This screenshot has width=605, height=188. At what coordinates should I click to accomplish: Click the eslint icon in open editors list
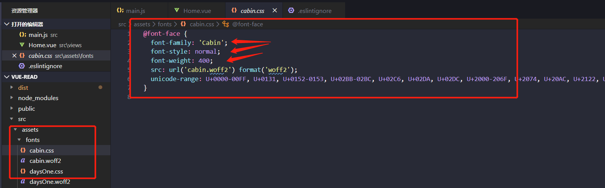click(22, 66)
